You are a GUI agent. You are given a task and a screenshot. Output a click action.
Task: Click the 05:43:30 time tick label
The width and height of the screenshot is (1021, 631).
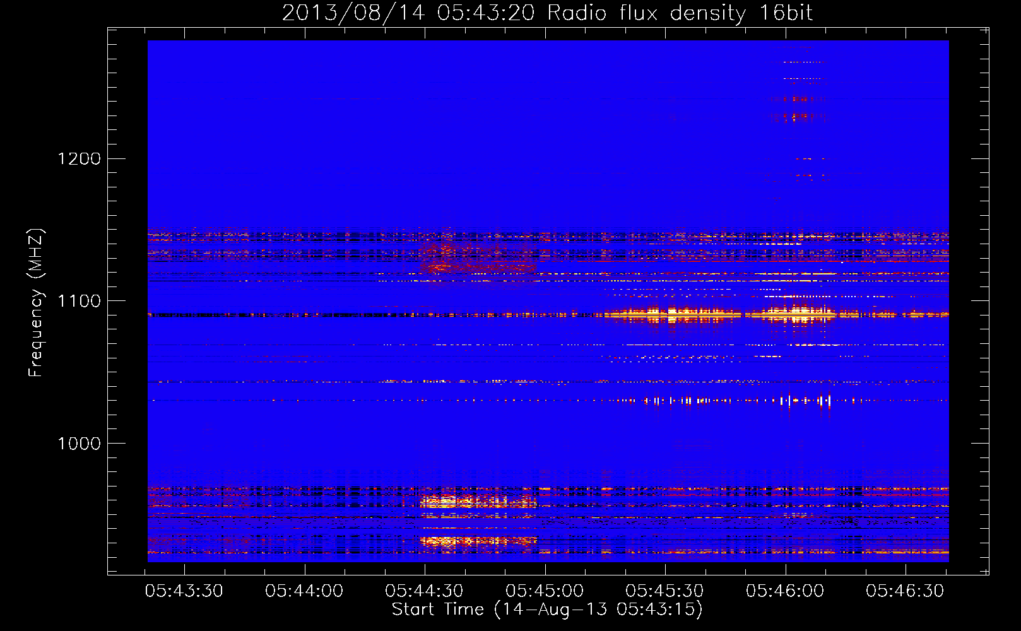point(184,591)
